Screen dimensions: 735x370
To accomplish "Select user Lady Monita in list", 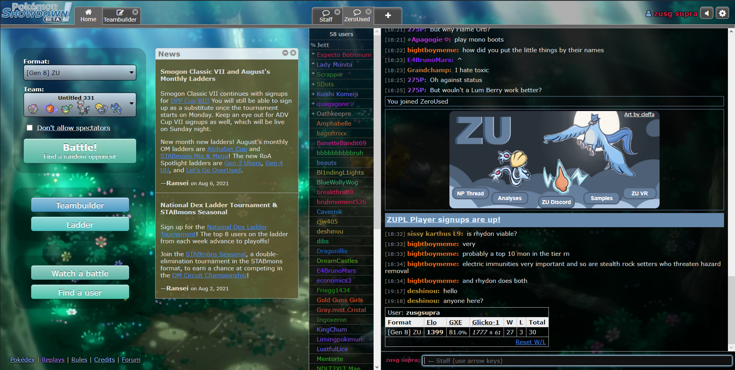I will [341, 64].
